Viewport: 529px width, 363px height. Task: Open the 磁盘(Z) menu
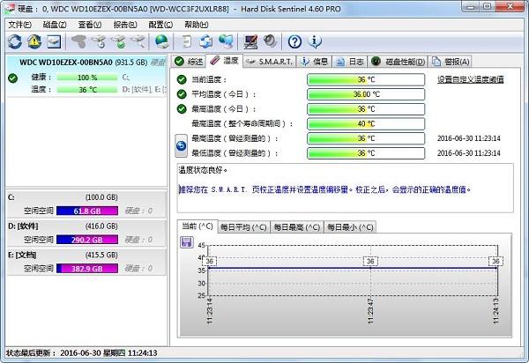point(55,25)
